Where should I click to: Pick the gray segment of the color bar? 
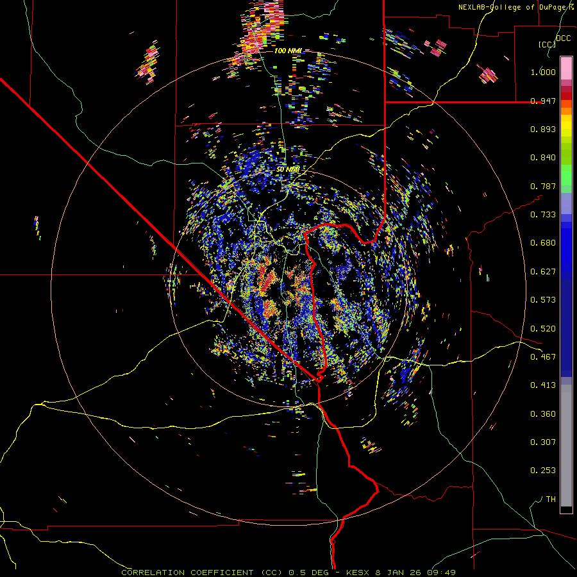[x=566, y=446]
